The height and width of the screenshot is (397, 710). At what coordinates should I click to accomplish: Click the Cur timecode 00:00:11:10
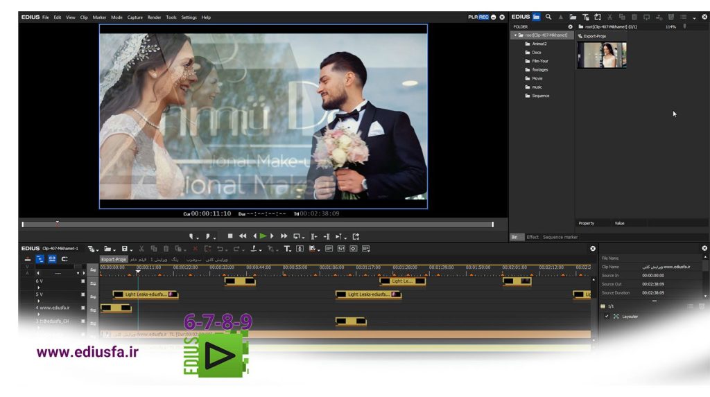tap(211, 213)
